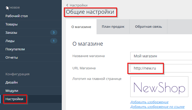
Task: Click the Добавить изображение по ссылке link
Action: pyautogui.click(x=157, y=107)
